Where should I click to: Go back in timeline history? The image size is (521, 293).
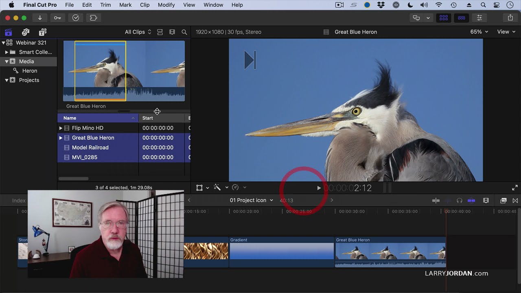tap(189, 200)
